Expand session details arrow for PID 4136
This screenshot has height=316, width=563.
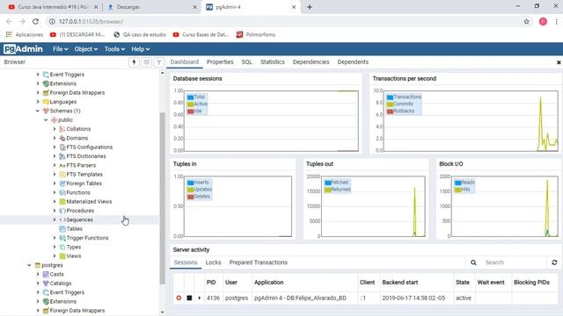(200, 298)
